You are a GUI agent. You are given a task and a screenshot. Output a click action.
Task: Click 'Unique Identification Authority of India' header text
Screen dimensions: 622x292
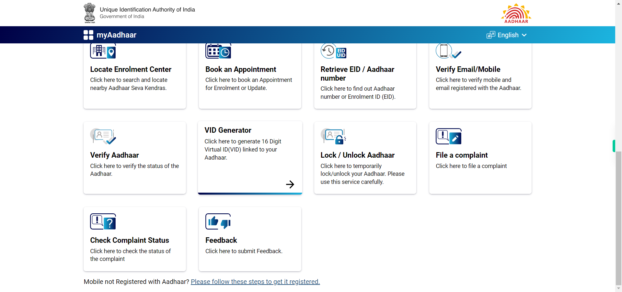click(147, 10)
